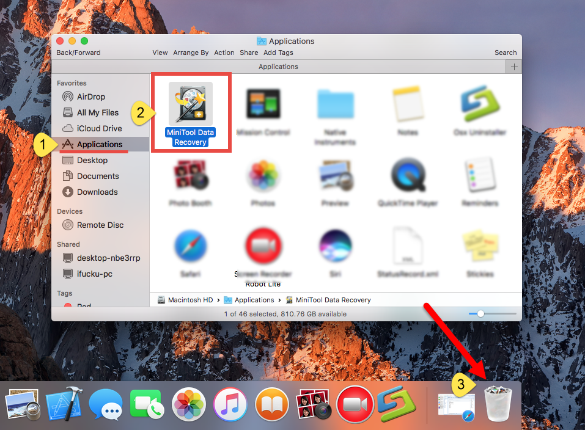This screenshot has width=585, height=430.
Task: Open MiniTool Data Recovery in Applications
Action: [x=191, y=103]
